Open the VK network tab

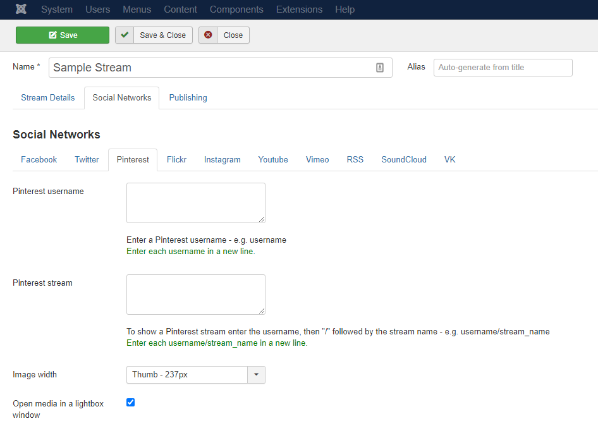pos(449,159)
